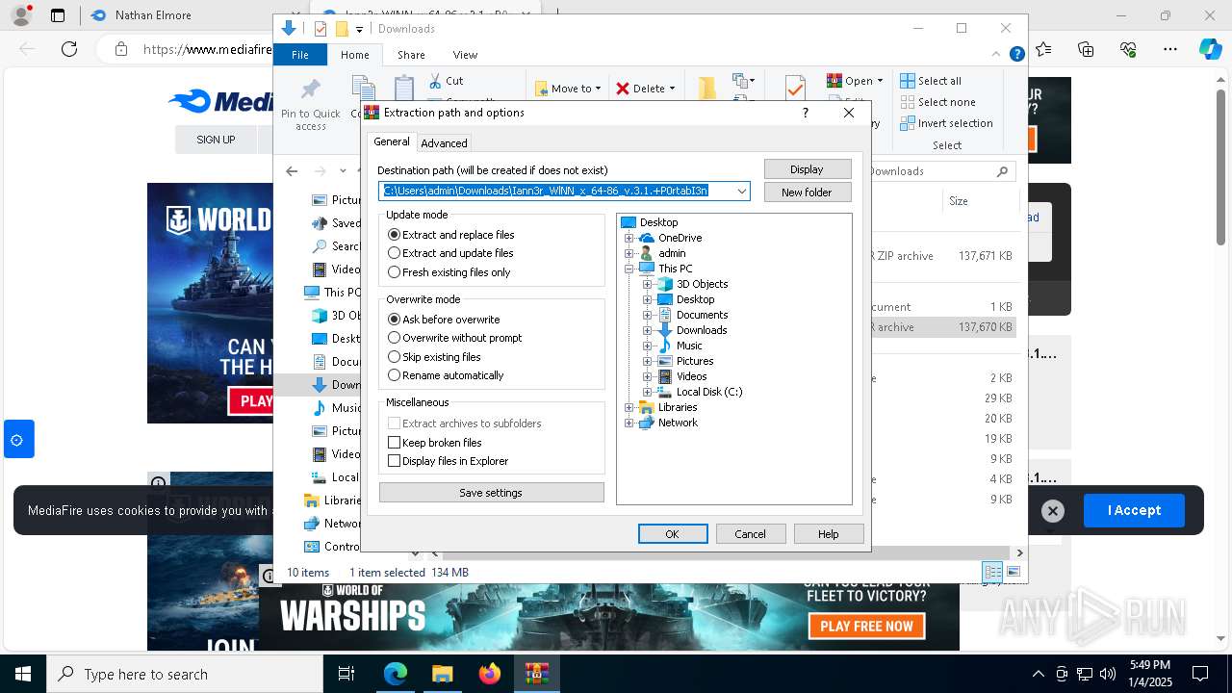This screenshot has width=1232, height=693.
Task: Click the dialog's question mark help icon
Action: tap(805, 113)
